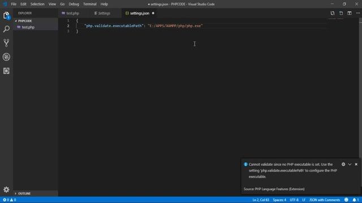
Task: Open the View menu
Action: coord(52,4)
